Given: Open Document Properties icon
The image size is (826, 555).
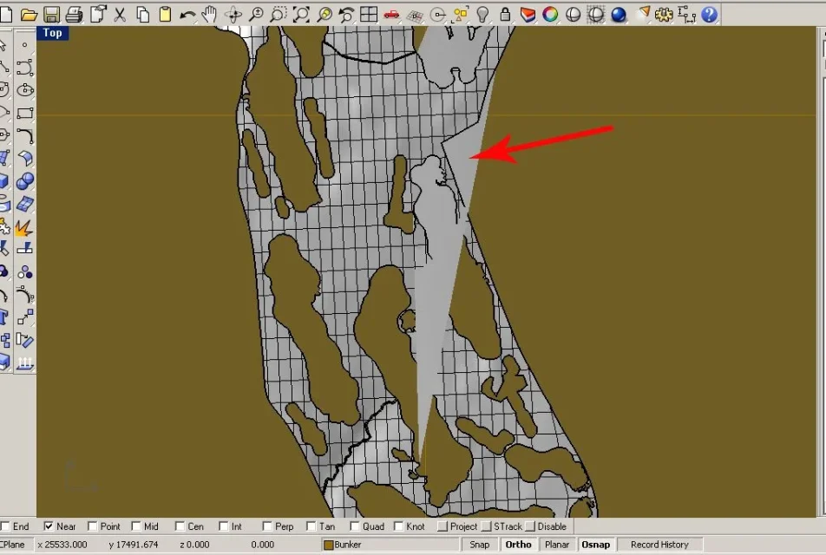Looking at the screenshot, I should coord(97,14).
